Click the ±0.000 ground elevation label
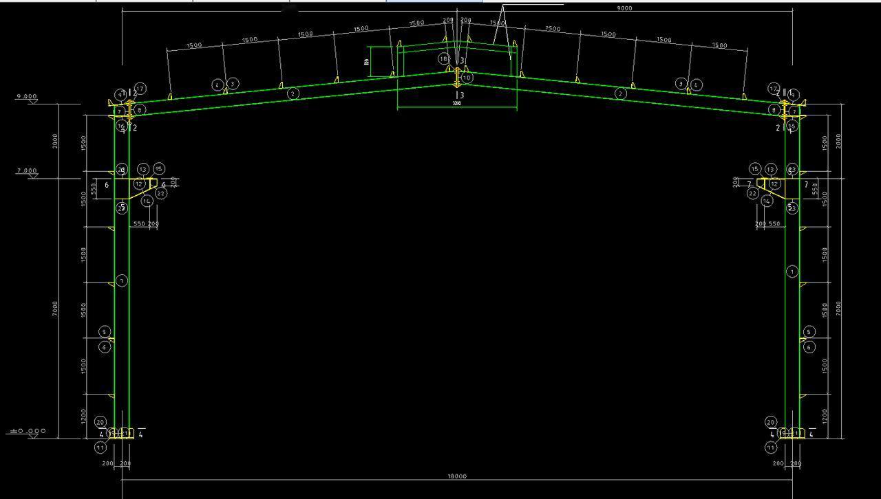Screen dimensions: 881x499 28,432
